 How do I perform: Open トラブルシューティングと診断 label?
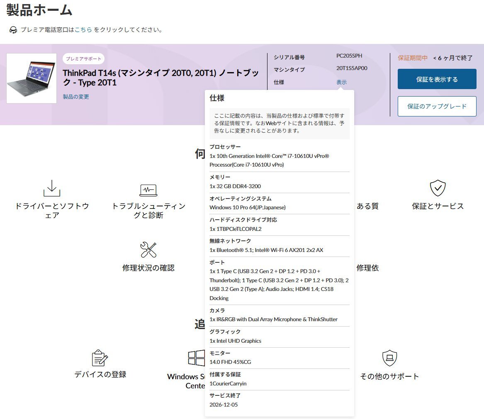(148, 211)
